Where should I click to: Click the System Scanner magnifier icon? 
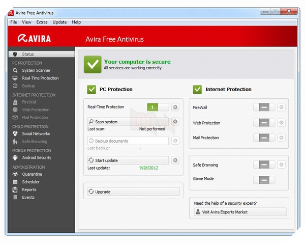pyautogui.click(x=15, y=70)
